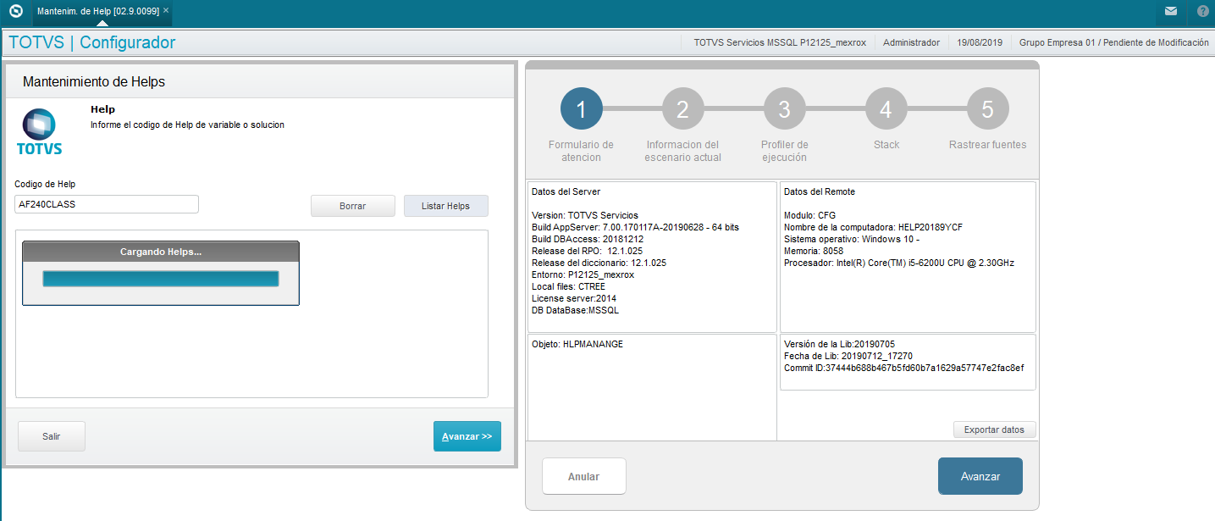Click the TOTVS | Configurador title
1215x521 pixels.
(92, 42)
